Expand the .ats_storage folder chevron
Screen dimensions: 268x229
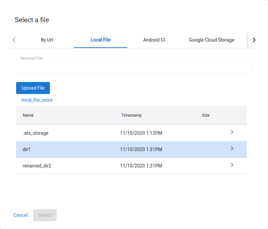point(232,132)
